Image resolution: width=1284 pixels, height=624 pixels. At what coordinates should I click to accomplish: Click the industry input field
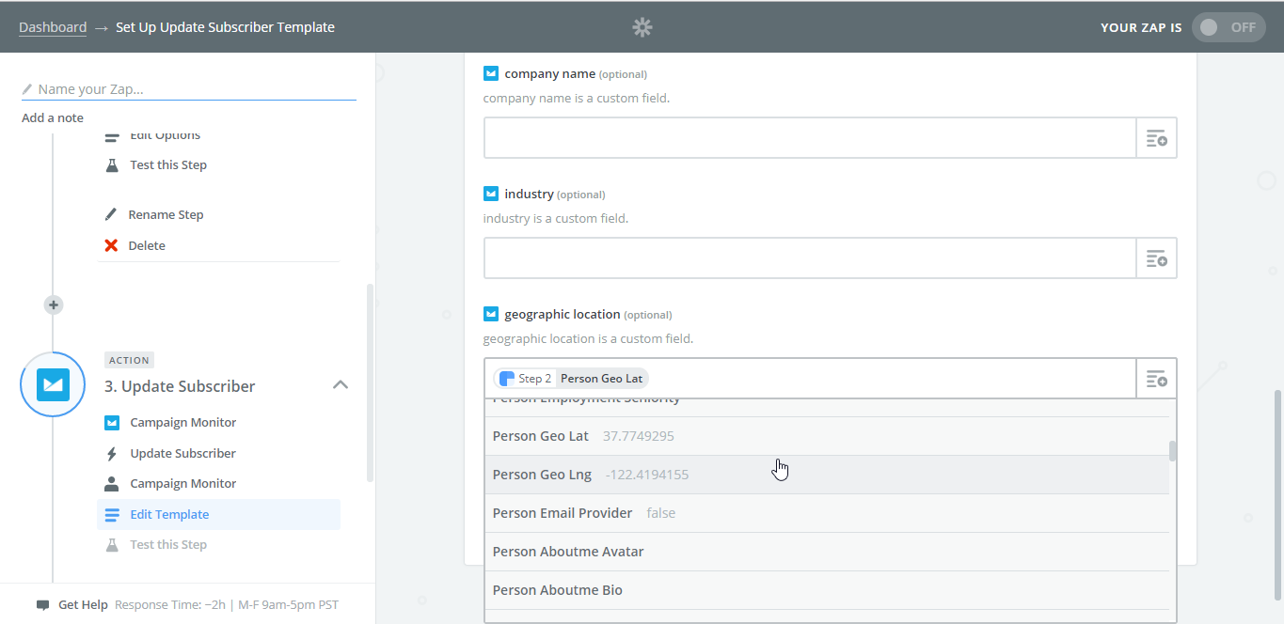point(810,257)
